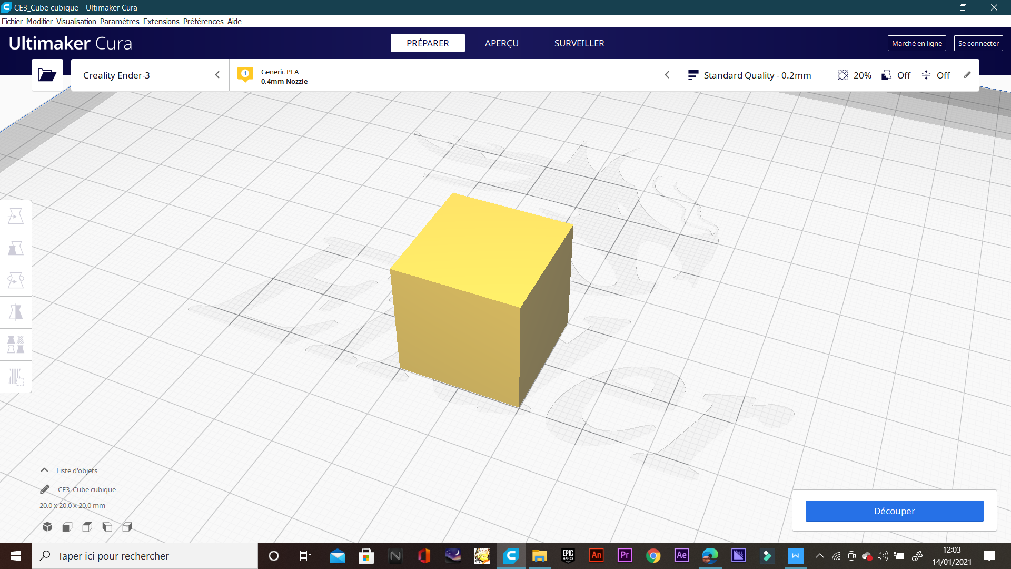Select the Rotate tool in left toolbar
This screenshot has width=1011, height=569.
16,280
